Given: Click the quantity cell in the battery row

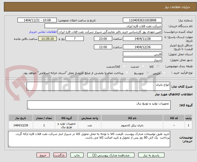Looking at the screenshot, I should tap(44, 125).
